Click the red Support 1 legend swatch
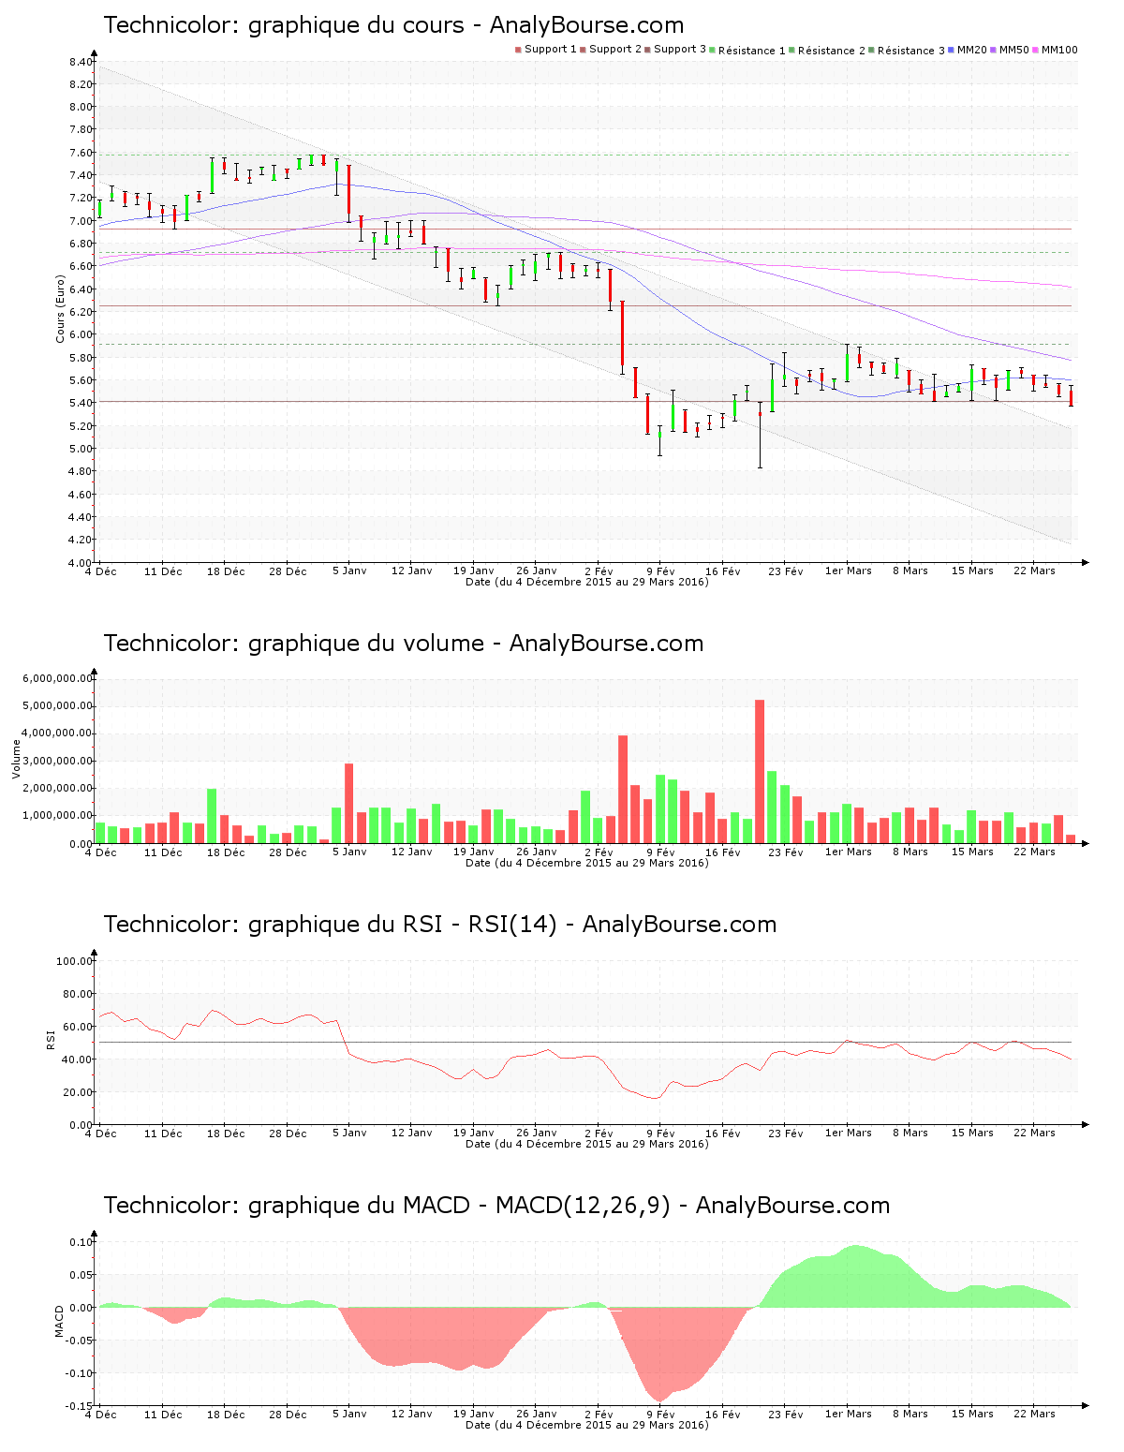1124x1452 pixels. coord(518,50)
